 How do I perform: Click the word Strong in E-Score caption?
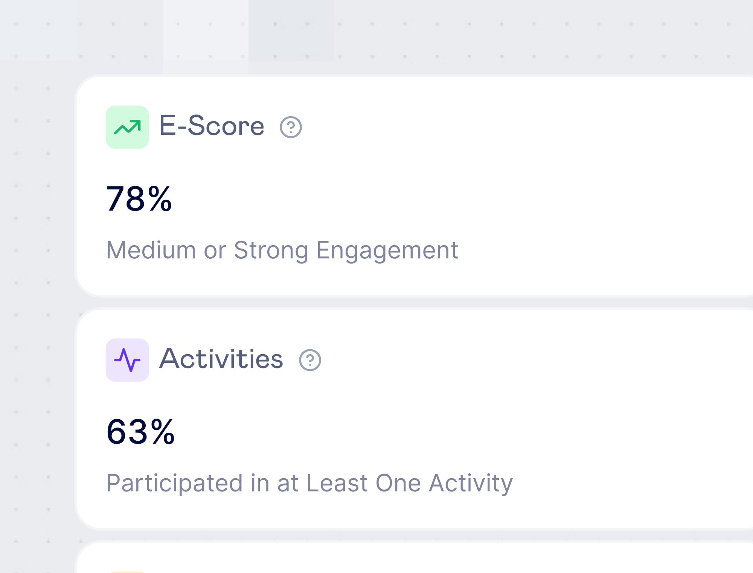[271, 250]
